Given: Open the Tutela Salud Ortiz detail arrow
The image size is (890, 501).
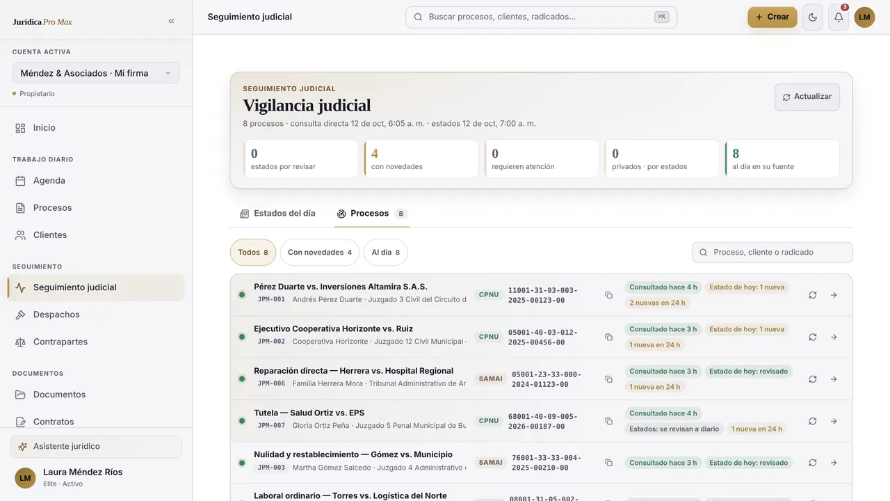Looking at the screenshot, I should click(834, 421).
